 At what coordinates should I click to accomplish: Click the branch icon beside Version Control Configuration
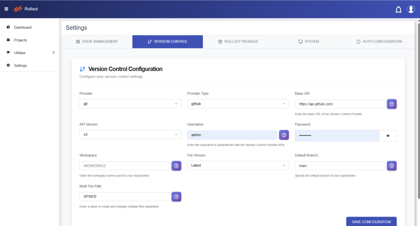[82, 69]
